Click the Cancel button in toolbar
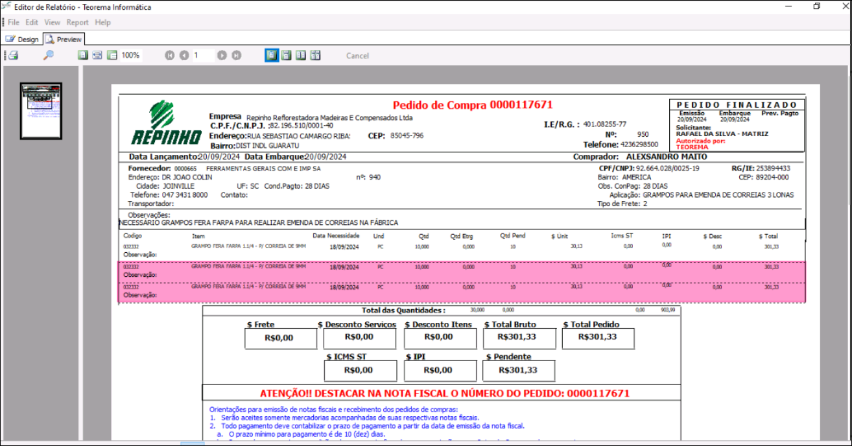This screenshot has width=852, height=446. [357, 56]
